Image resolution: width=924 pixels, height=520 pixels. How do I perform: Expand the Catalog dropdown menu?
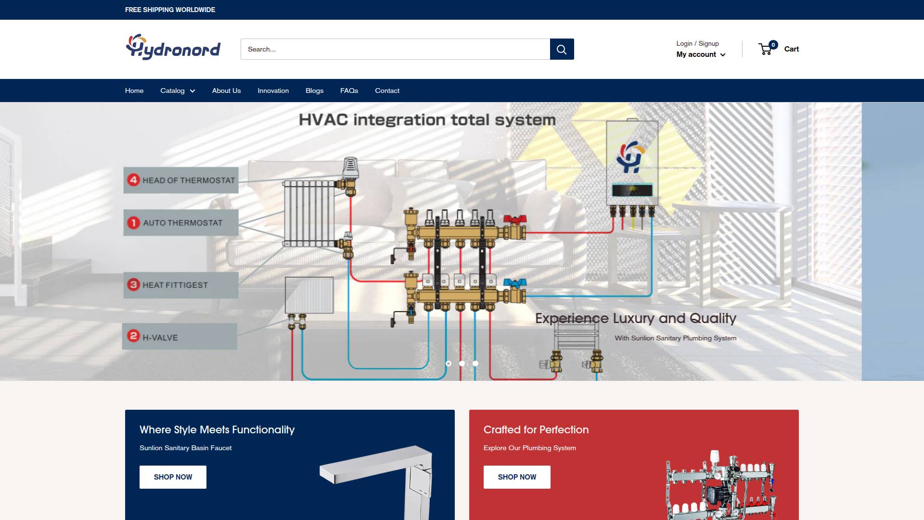point(178,91)
